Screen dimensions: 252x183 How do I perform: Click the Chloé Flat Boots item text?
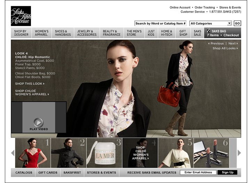pyautogui.click(x=33, y=77)
